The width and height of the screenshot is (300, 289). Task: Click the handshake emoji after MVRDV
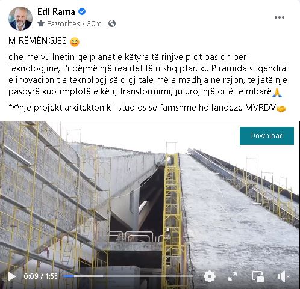pyautogui.click(x=281, y=109)
